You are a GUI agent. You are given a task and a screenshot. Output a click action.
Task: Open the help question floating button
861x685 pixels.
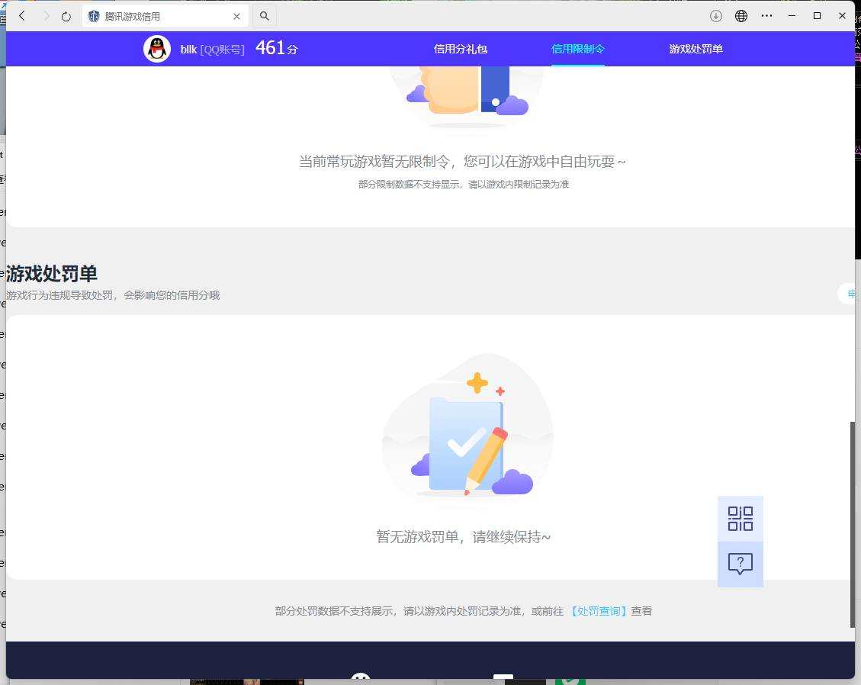click(x=741, y=564)
